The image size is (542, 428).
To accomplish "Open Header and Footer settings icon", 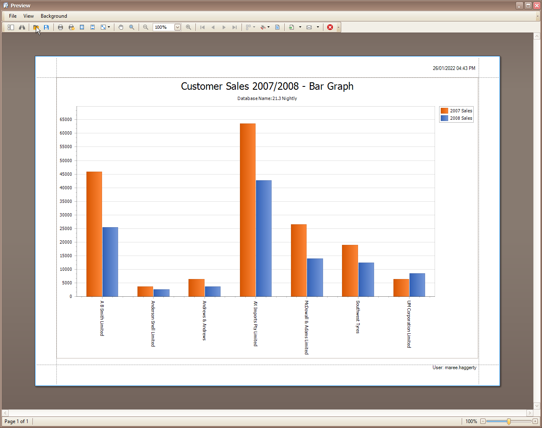I will [93, 27].
